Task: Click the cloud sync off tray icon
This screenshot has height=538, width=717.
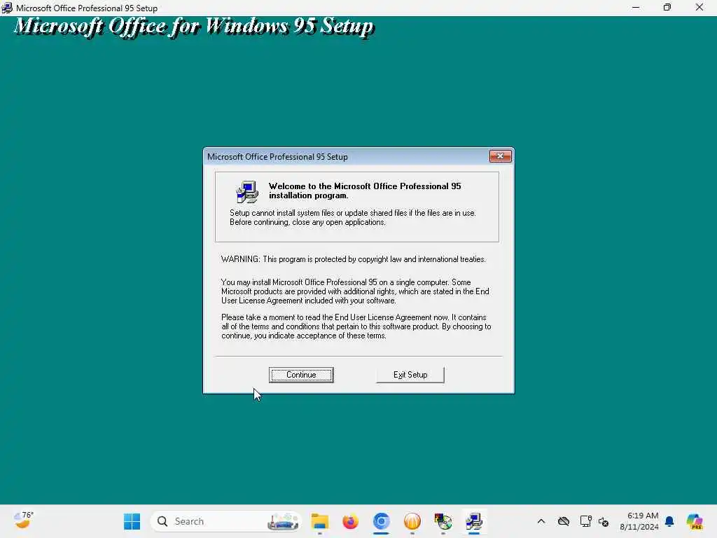Action: [564, 521]
